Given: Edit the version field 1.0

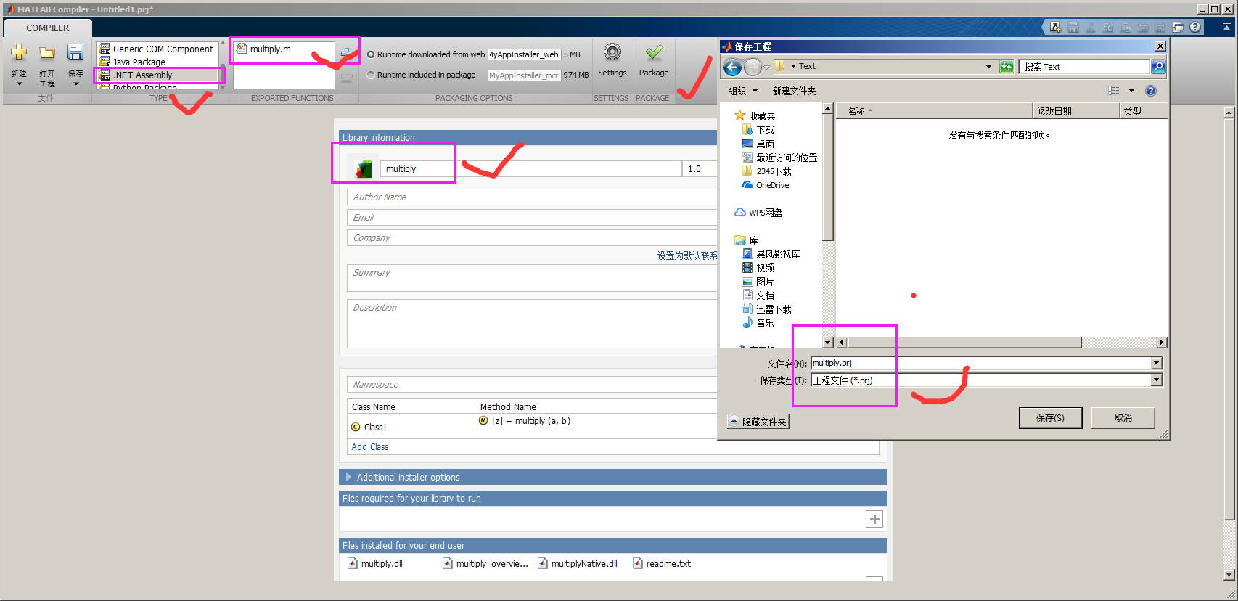Looking at the screenshot, I should click(700, 168).
